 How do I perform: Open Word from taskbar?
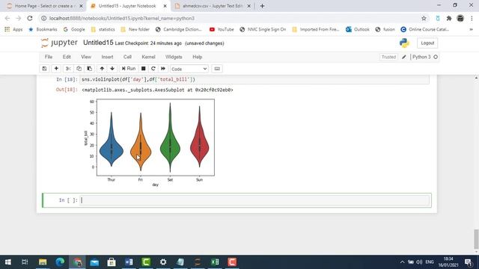coord(129,262)
